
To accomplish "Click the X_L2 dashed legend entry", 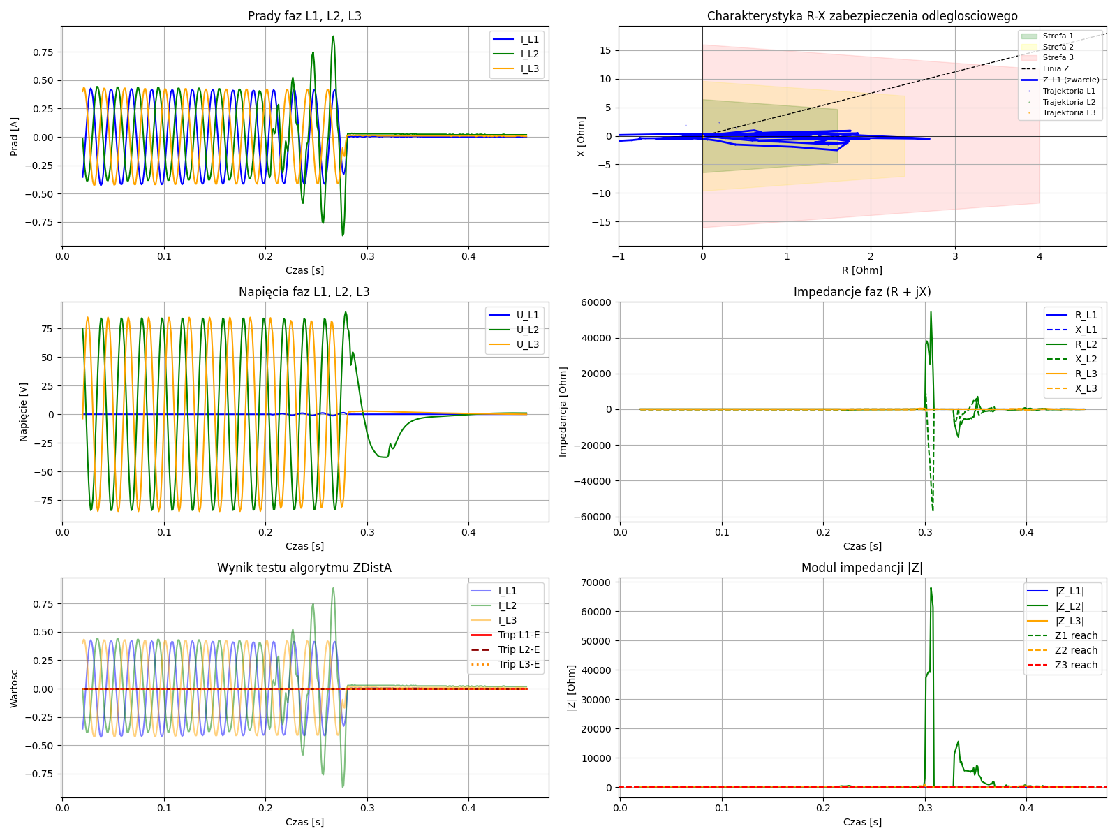I will pos(1086,359).
